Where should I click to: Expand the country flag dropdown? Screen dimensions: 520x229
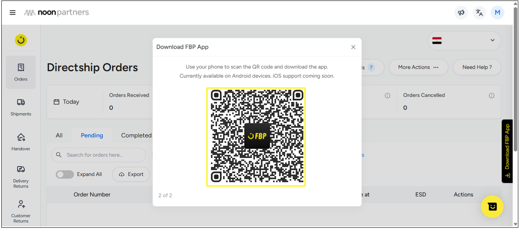point(464,40)
